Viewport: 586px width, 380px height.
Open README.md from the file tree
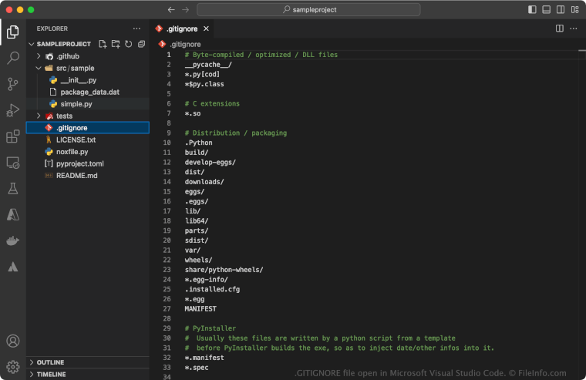click(76, 175)
